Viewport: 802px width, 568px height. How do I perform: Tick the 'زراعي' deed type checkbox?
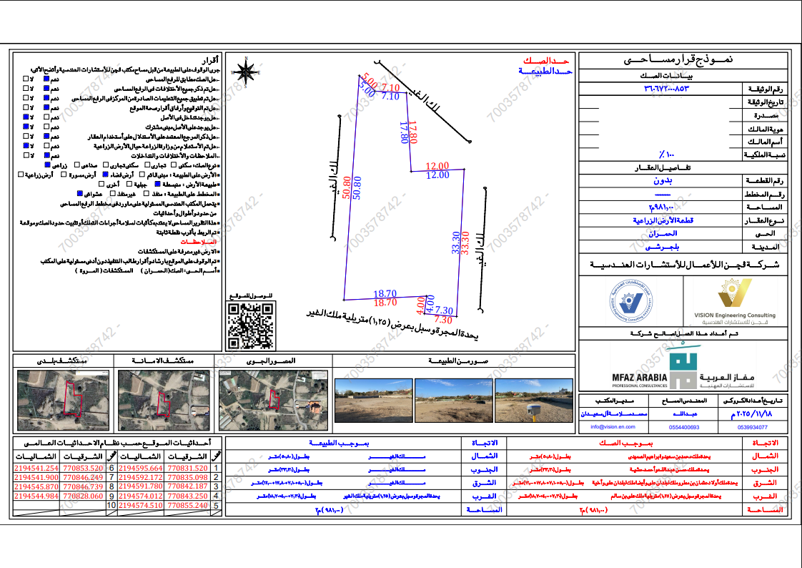click(x=48, y=165)
